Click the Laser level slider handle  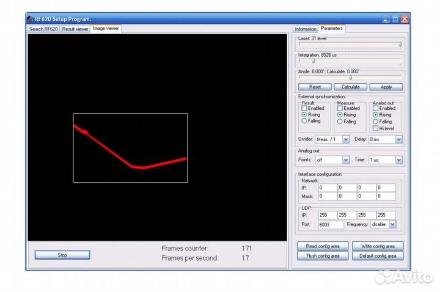click(400, 44)
